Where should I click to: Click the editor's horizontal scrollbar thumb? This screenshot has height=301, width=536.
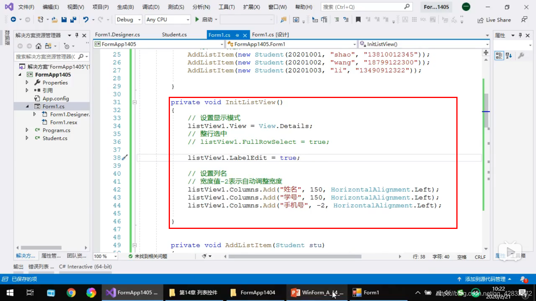[x=295, y=256]
